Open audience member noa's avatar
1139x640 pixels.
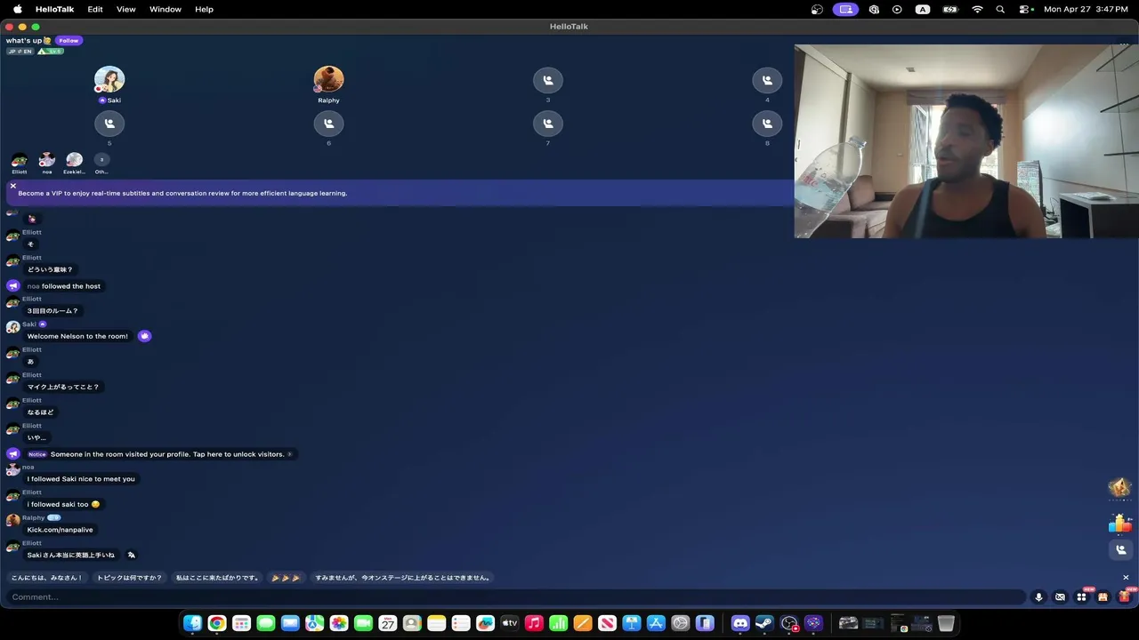coord(47,160)
